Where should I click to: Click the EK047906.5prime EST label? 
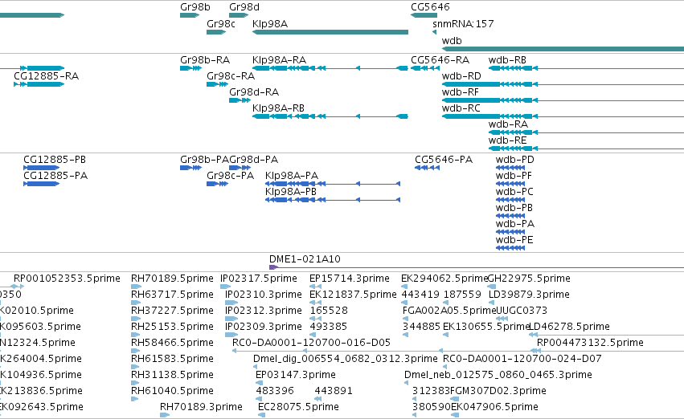tap(494, 407)
